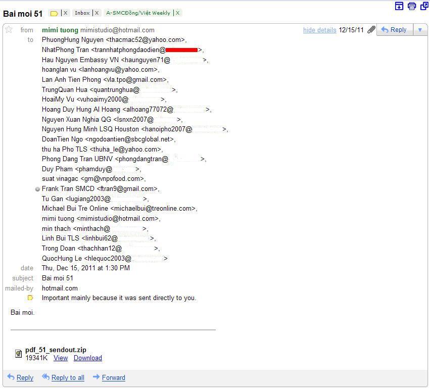Screen dimensions: 430x389
Task: Remove the Inbox label with its X
Action: tap(97, 13)
